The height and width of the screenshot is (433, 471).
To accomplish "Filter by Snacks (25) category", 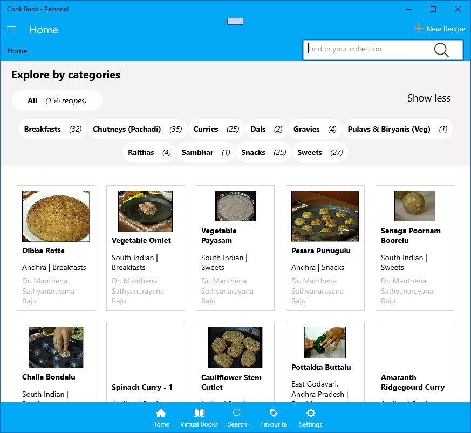I will coord(264,152).
